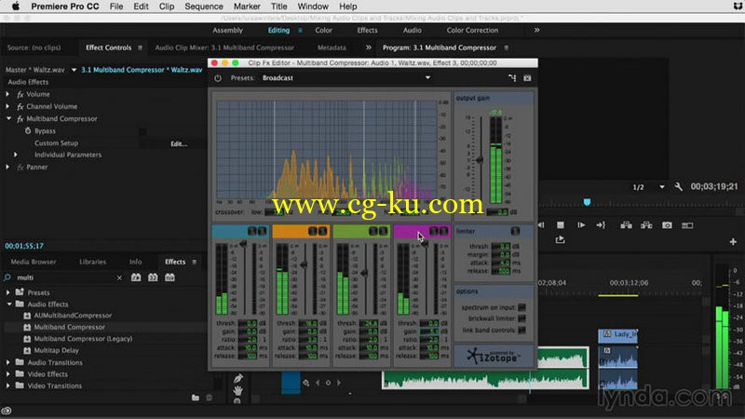
Task: Expand the Panner effect properties
Action: [x=7, y=167]
